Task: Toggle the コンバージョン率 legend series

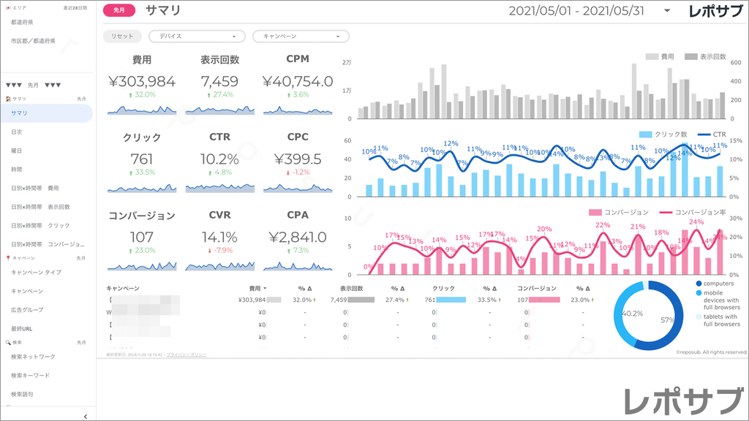Action: pyautogui.click(x=695, y=213)
